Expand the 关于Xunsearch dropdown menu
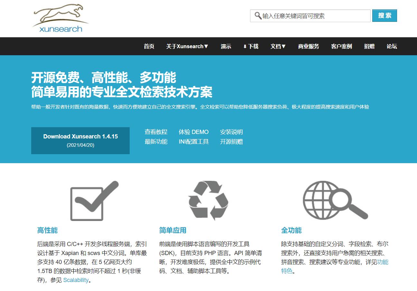The image size is (417, 291). (187, 46)
